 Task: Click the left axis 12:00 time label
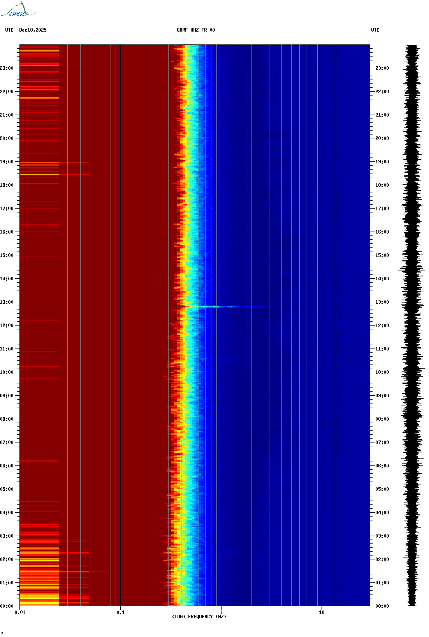tap(7, 326)
